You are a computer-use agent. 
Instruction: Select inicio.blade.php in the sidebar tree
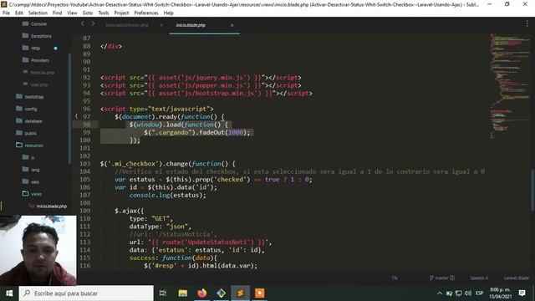tap(52, 207)
